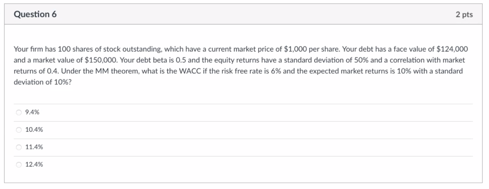Click the "11.4%" answer label text

[x=34, y=147]
